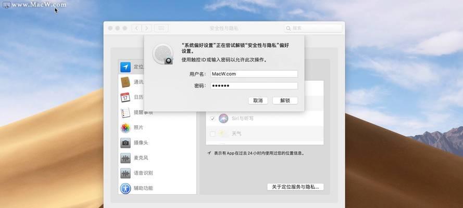Viewport: 463px width, 208px height.
Task: Click the Weather icon in the app list
Action: [223, 134]
